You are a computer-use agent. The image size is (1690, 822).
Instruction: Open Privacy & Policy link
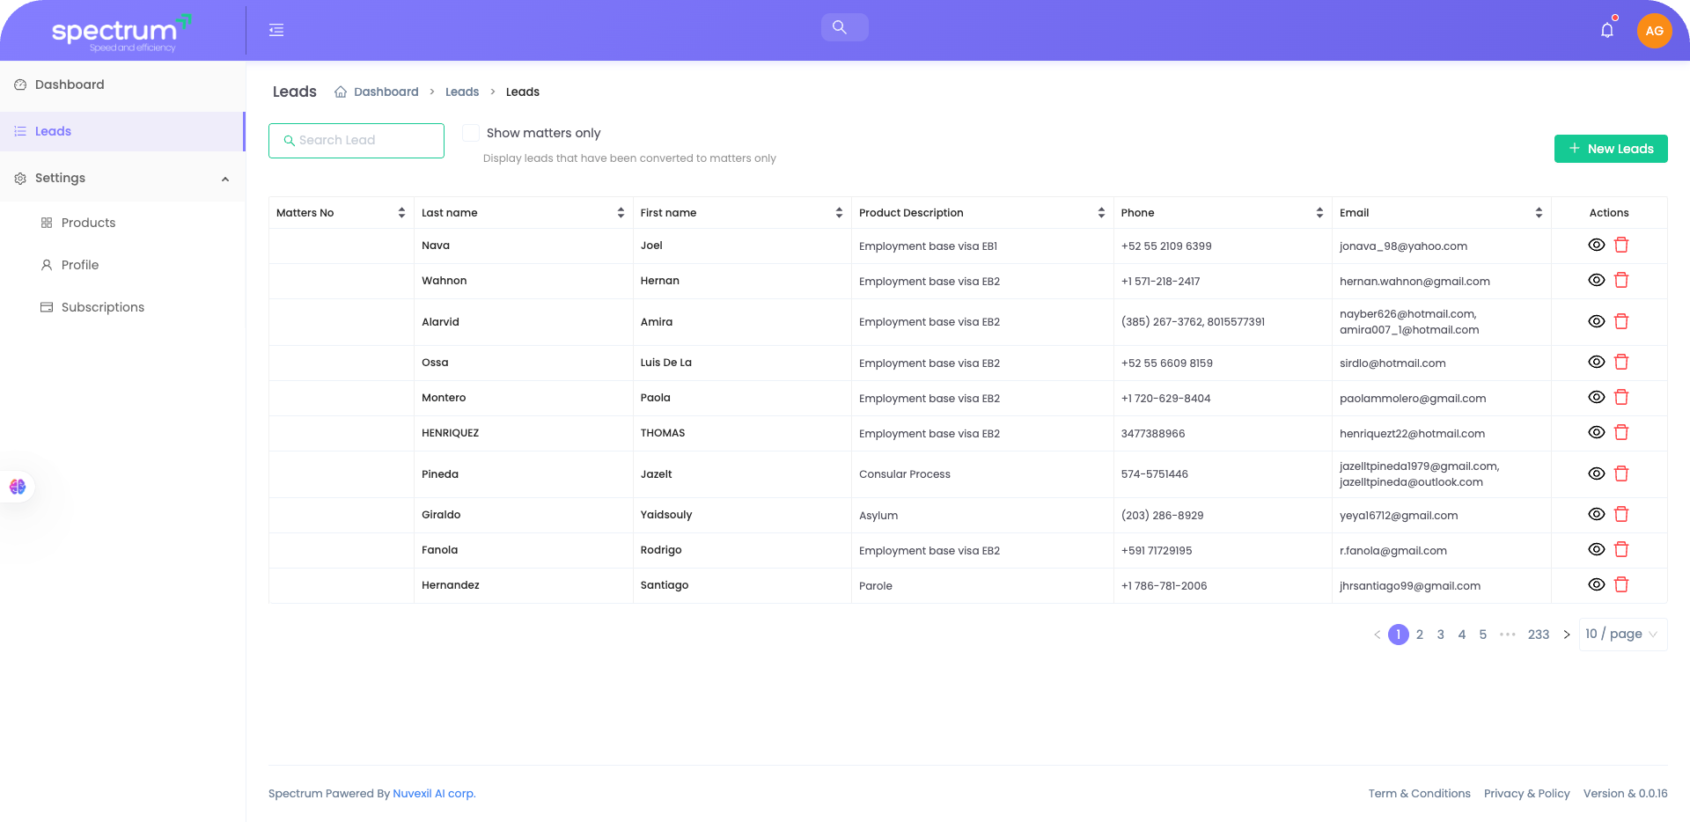pos(1526,794)
